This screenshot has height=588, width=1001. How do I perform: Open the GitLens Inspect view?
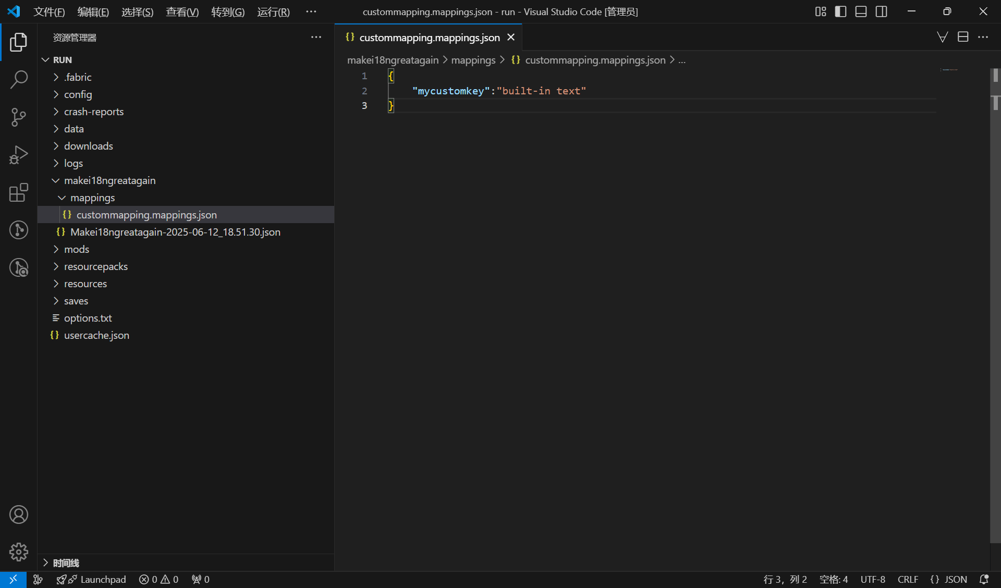[19, 267]
